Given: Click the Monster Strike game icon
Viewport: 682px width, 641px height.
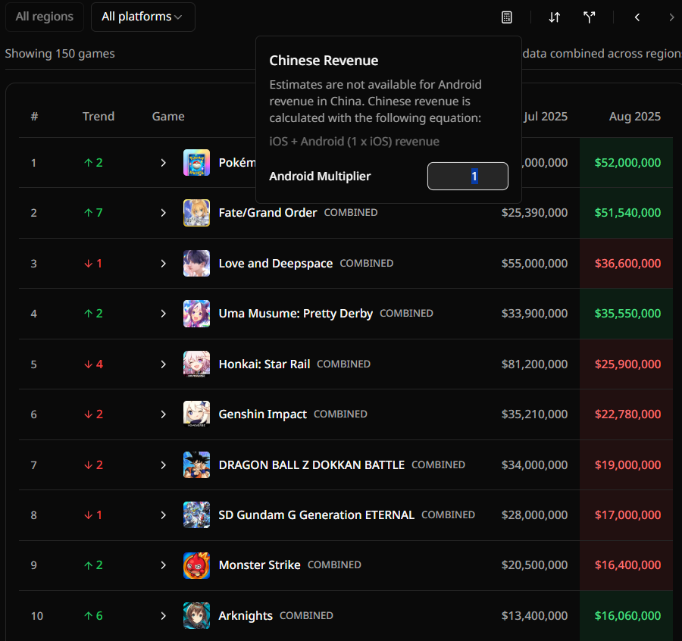Looking at the screenshot, I should coord(196,565).
